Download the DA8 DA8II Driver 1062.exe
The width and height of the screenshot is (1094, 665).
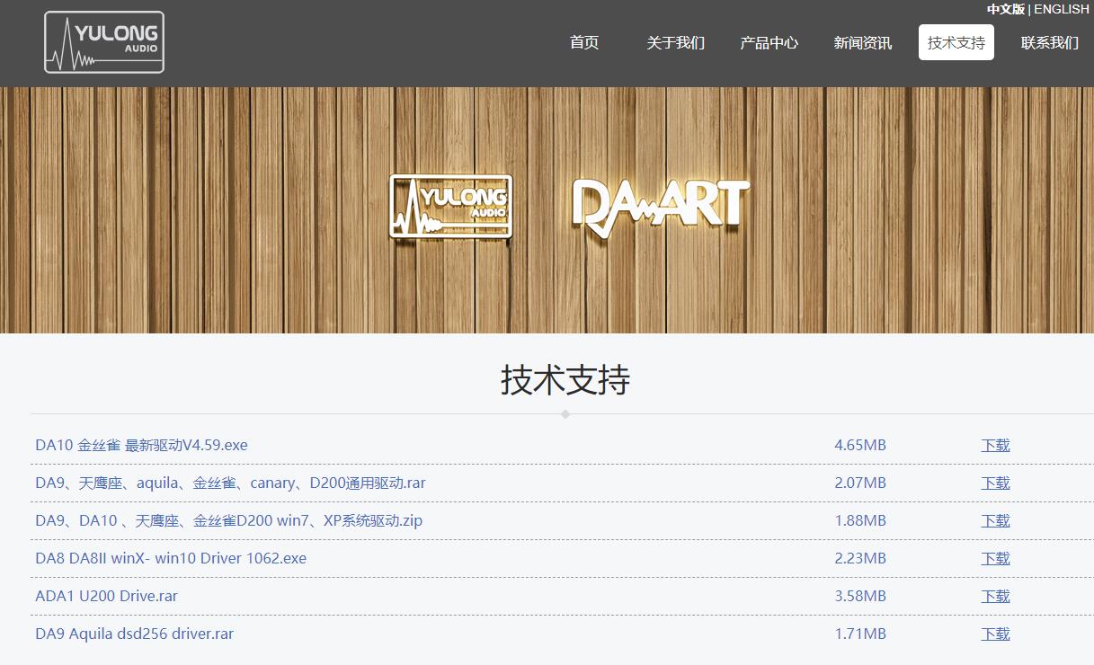(995, 558)
